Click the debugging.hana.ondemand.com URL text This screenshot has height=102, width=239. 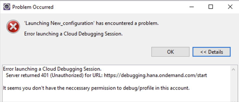click(x=156, y=75)
